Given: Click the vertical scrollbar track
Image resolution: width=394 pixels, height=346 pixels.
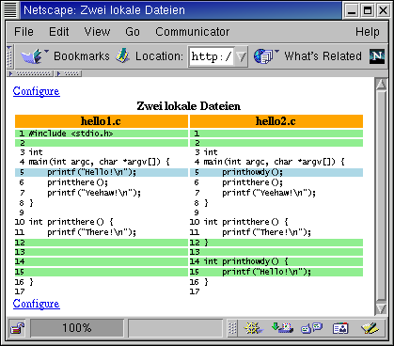Looking at the screenshot, I should click(x=381, y=197).
